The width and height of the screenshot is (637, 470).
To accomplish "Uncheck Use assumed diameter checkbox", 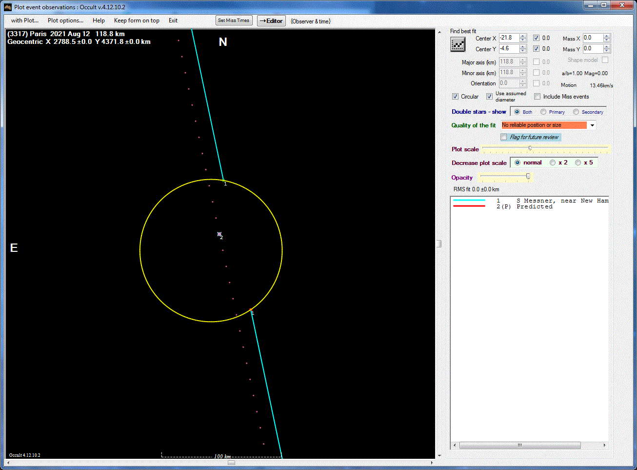I will (489, 97).
